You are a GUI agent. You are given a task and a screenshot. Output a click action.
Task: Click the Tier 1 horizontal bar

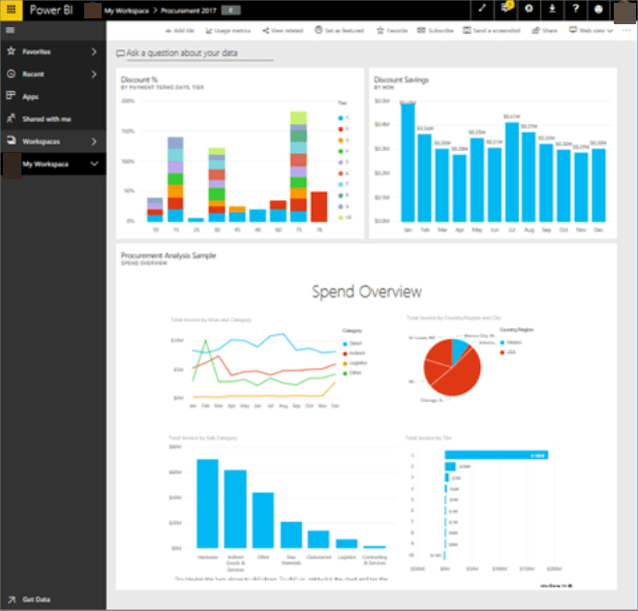(x=497, y=455)
